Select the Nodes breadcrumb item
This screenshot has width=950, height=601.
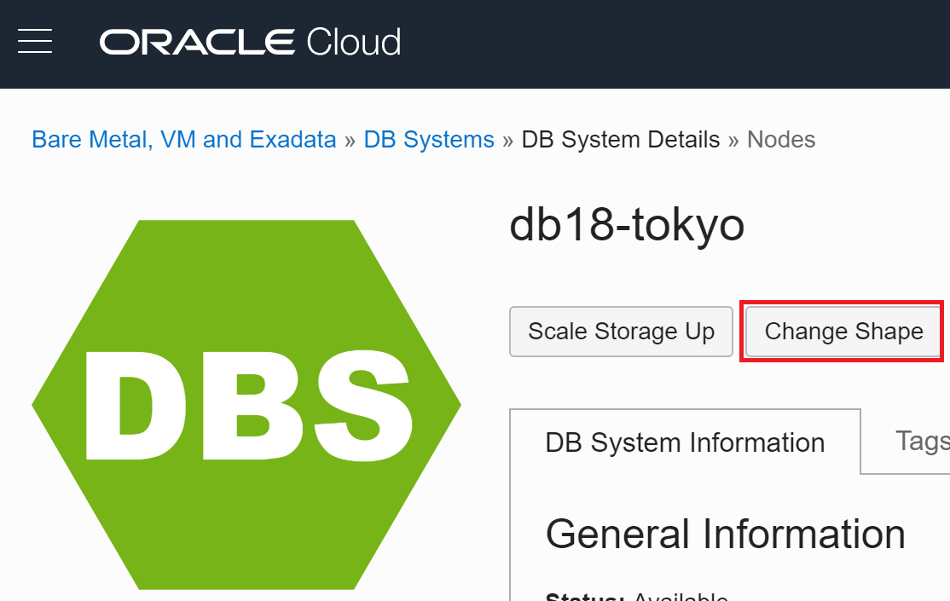(781, 139)
